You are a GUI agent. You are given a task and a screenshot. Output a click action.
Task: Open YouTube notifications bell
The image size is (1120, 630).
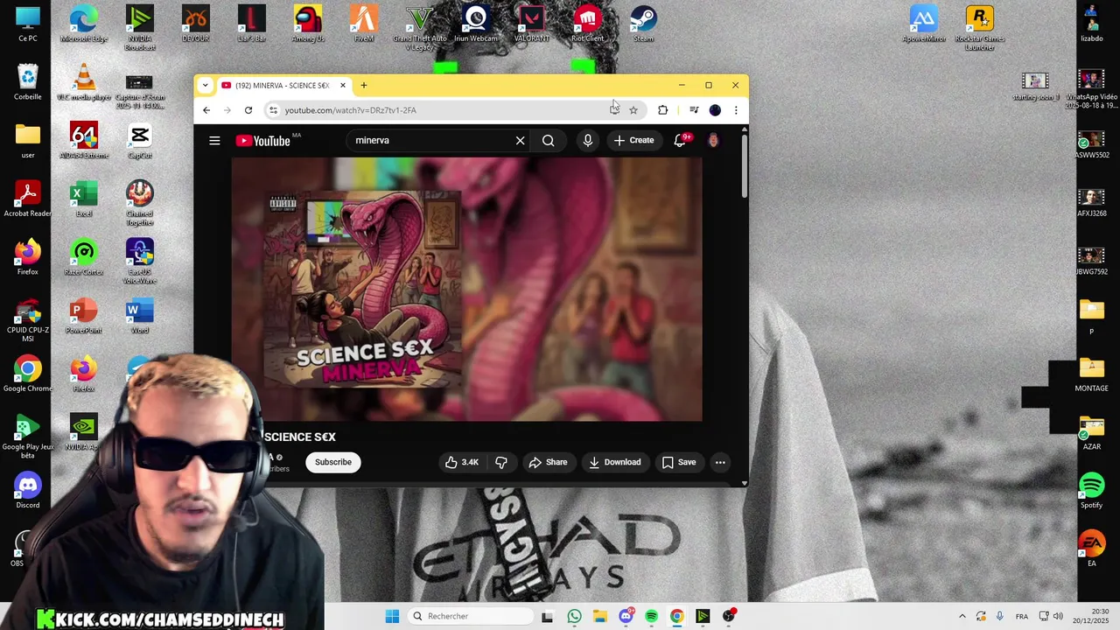pos(680,140)
